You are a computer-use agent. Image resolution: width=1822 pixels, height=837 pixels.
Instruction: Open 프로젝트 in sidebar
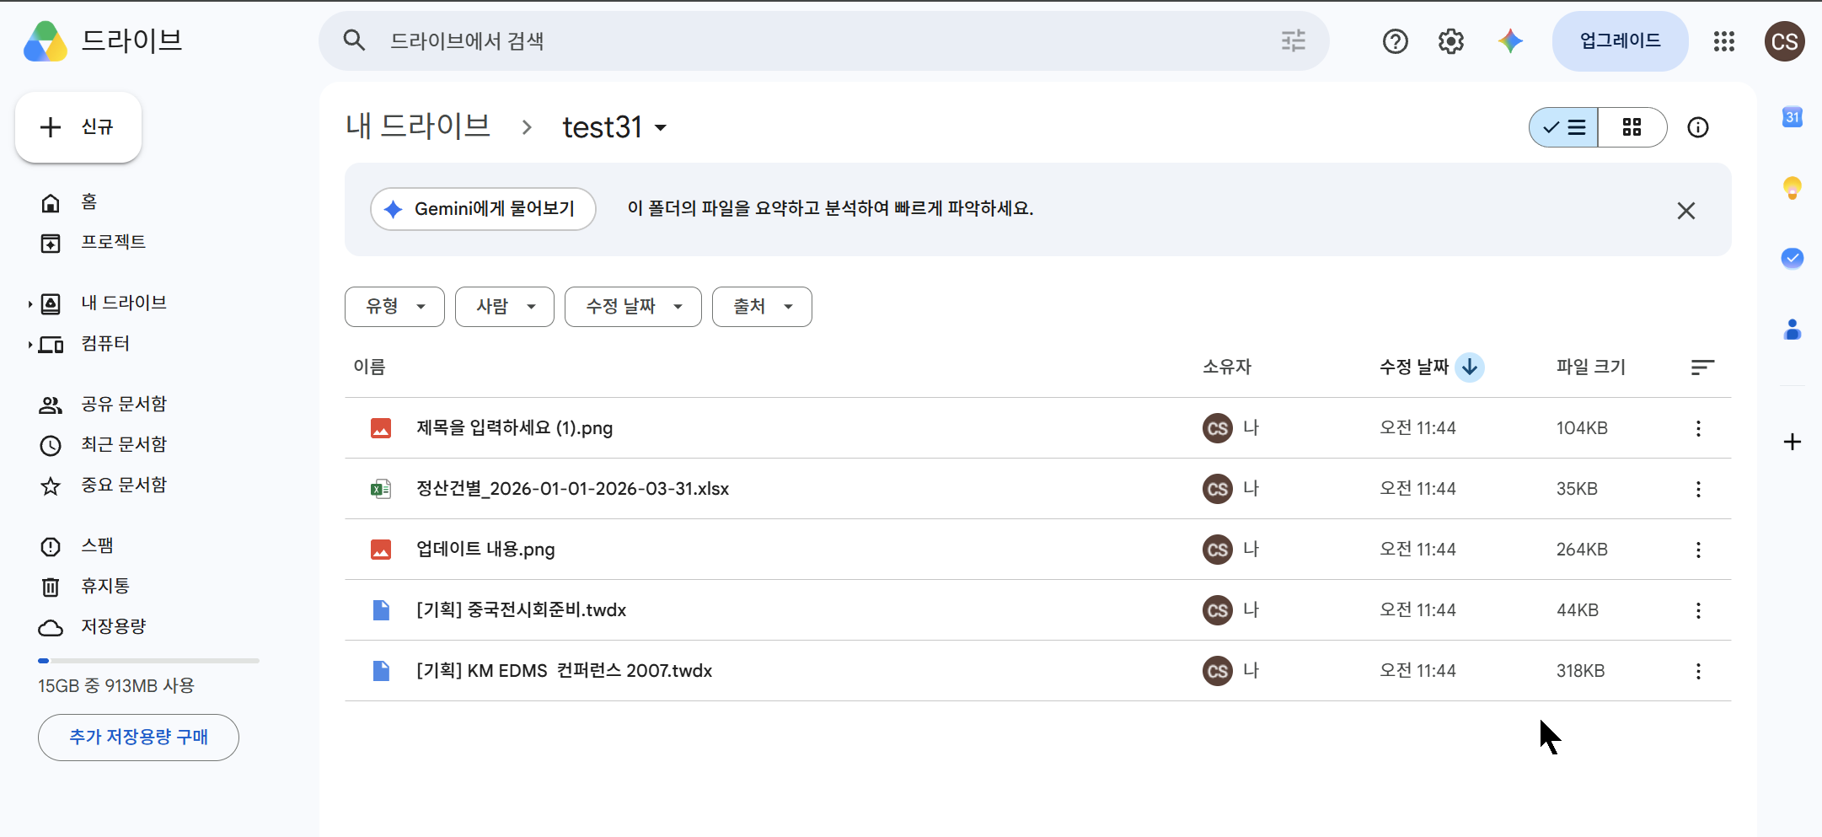point(113,243)
